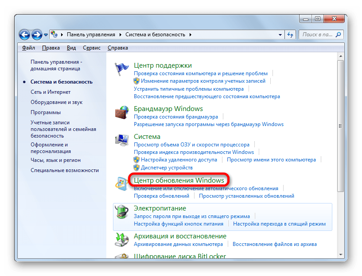
Task: Click the Электропитание battery icon
Action: coord(121,212)
